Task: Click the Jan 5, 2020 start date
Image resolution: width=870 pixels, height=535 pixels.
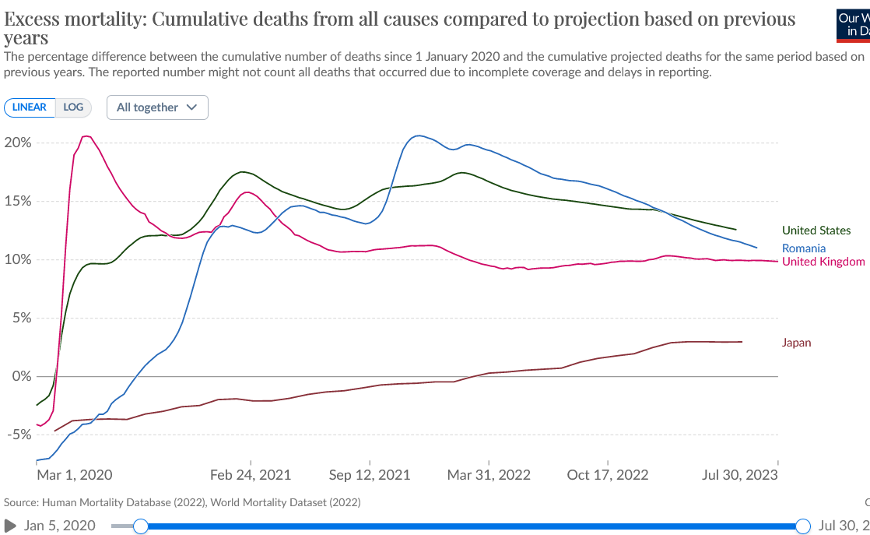Action: pos(59,526)
